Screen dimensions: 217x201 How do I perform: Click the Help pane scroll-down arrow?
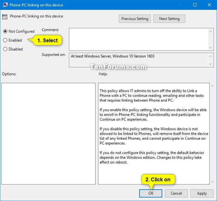[x=212, y=182]
